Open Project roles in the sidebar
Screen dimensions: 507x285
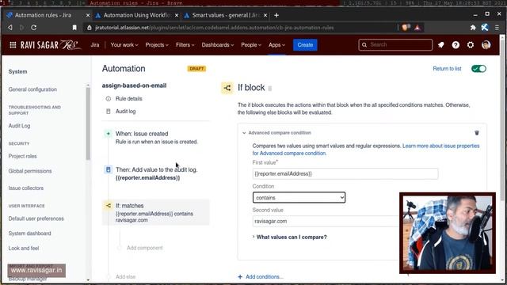pyautogui.click(x=23, y=156)
